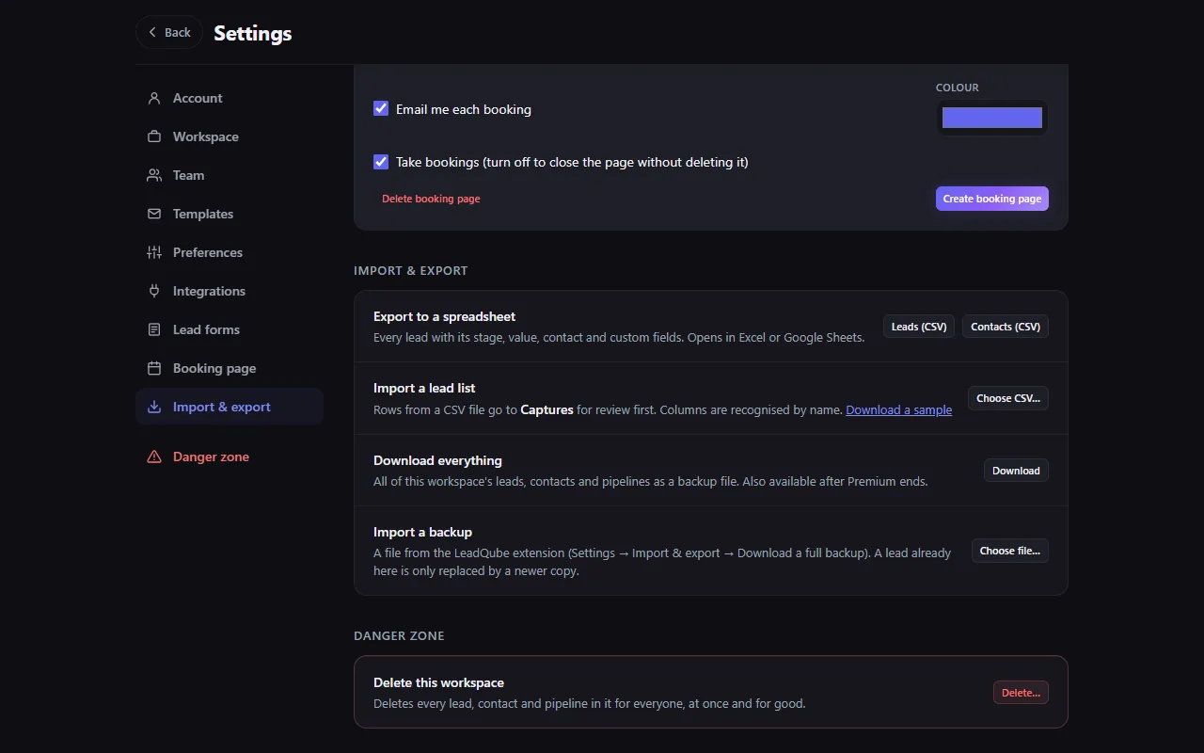The width and height of the screenshot is (1204, 753).
Task: Click the Delete this workspace heading
Action: click(x=438, y=682)
